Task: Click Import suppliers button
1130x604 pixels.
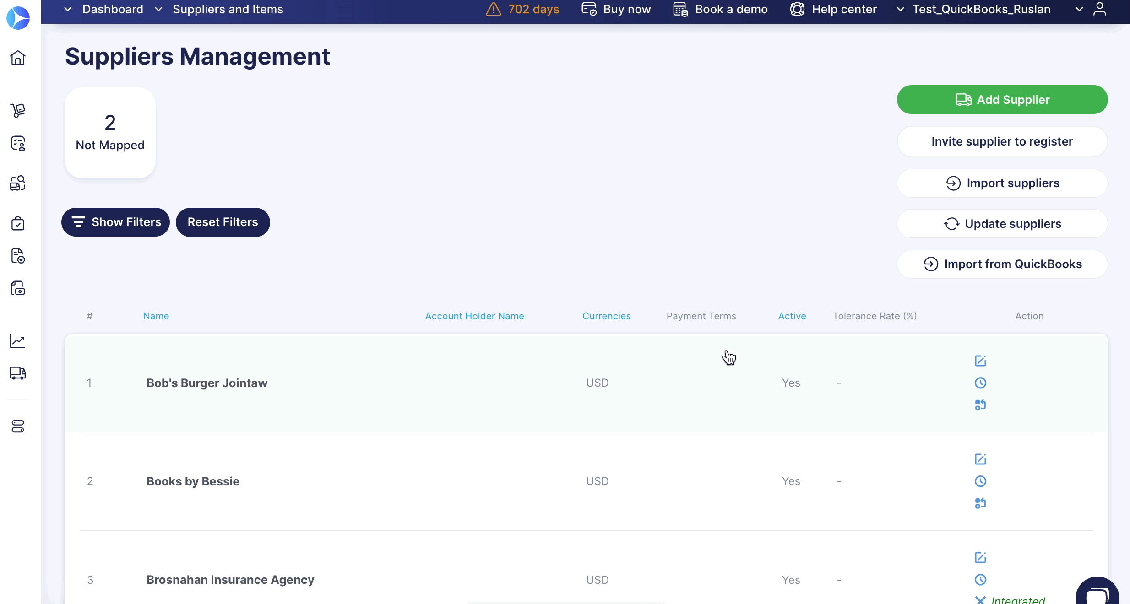Action: coord(1002,183)
